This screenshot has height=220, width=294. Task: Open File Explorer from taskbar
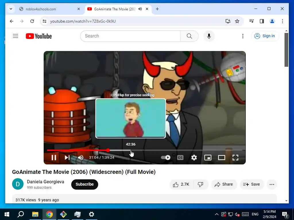pyautogui.click(x=35, y=214)
